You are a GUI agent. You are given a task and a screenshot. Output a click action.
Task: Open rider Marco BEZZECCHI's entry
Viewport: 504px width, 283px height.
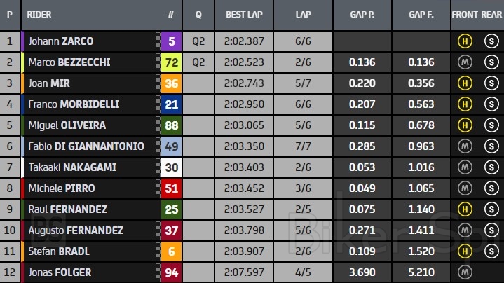pos(69,62)
